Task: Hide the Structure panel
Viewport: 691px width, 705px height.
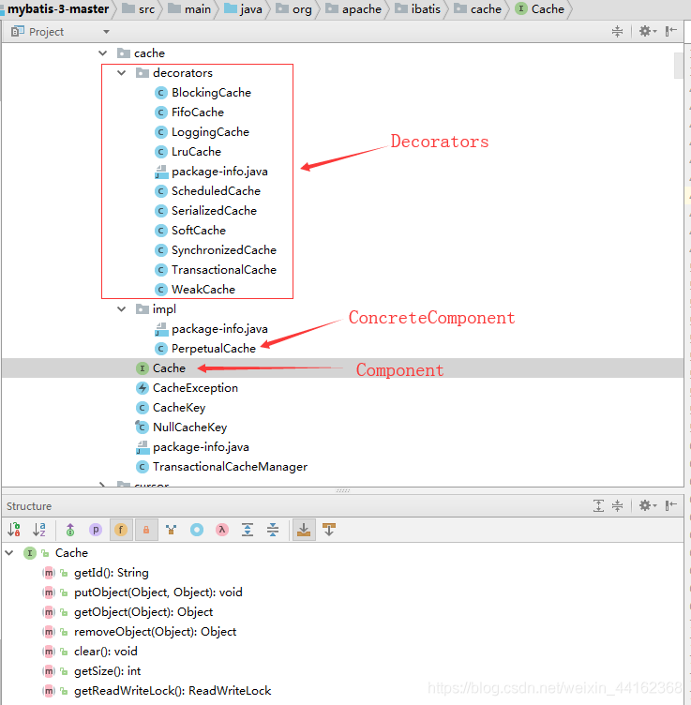Action: [x=670, y=506]
